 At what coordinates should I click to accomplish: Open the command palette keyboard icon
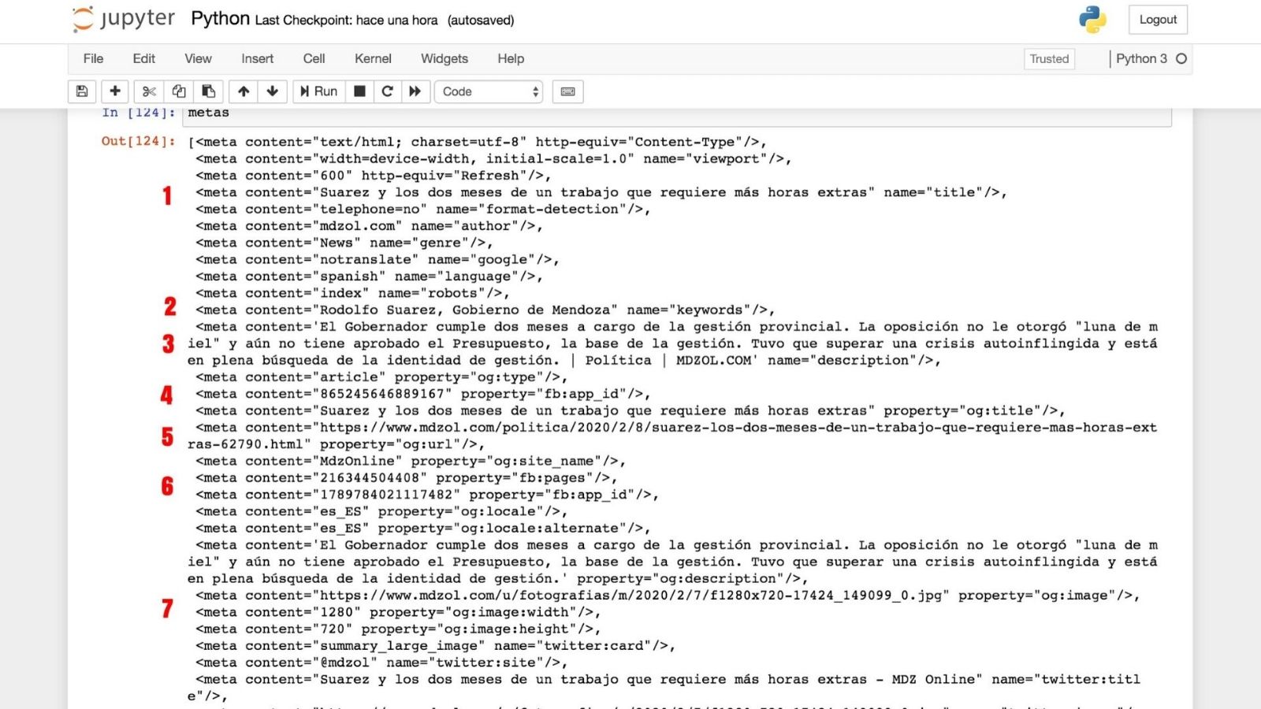pyautogui.click(x=567, y=91)
